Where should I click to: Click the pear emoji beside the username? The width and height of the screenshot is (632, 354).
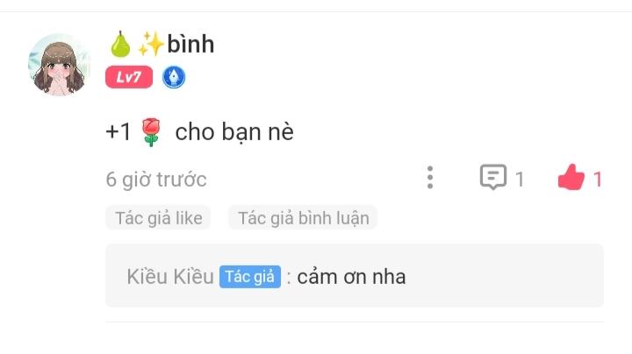[119, 43]
